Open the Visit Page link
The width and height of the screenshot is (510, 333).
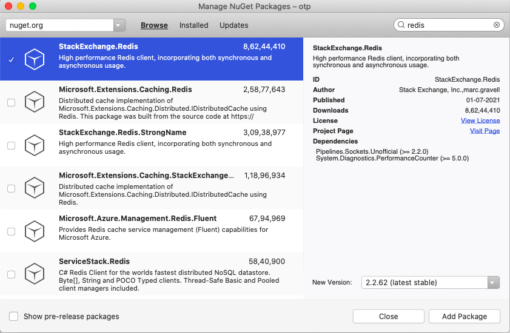click(485, 131)
